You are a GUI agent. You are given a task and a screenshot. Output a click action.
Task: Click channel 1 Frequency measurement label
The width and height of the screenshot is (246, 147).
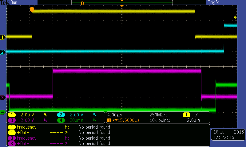[x=27, y=127]
